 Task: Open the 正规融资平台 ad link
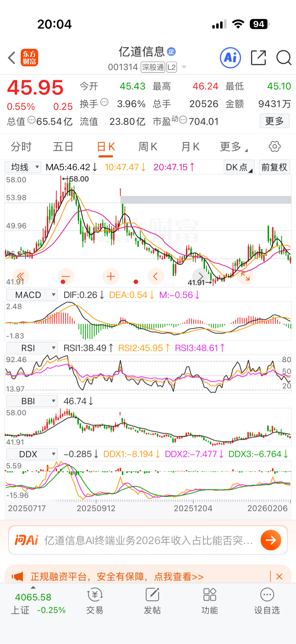(117, 577)
